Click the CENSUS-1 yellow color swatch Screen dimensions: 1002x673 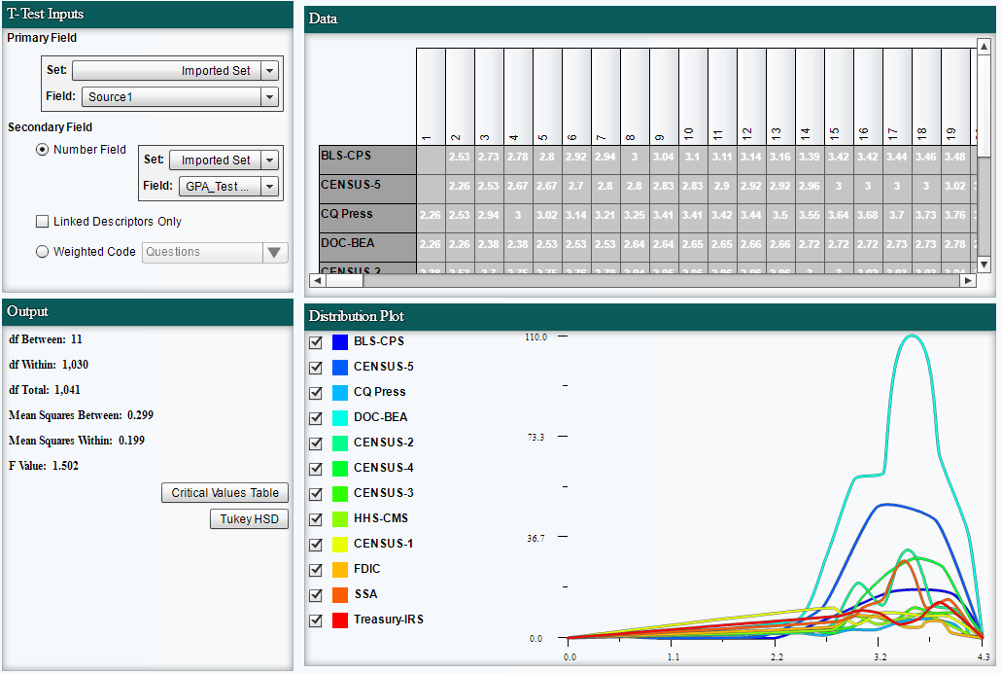pyautogui.click(x=340, y=545)
